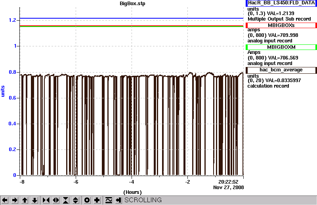The image size is (317, 205).
Task: Click the VAL=0.0335997 reading
Action: [284, 80]
